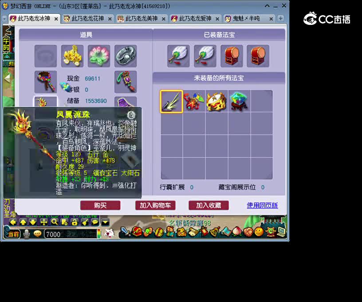
Task: Click the microphone voice icon
Action: (27, 234)
